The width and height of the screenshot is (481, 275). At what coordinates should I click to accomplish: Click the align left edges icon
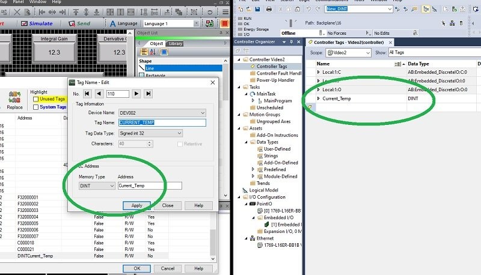click(x=42, y=12)
